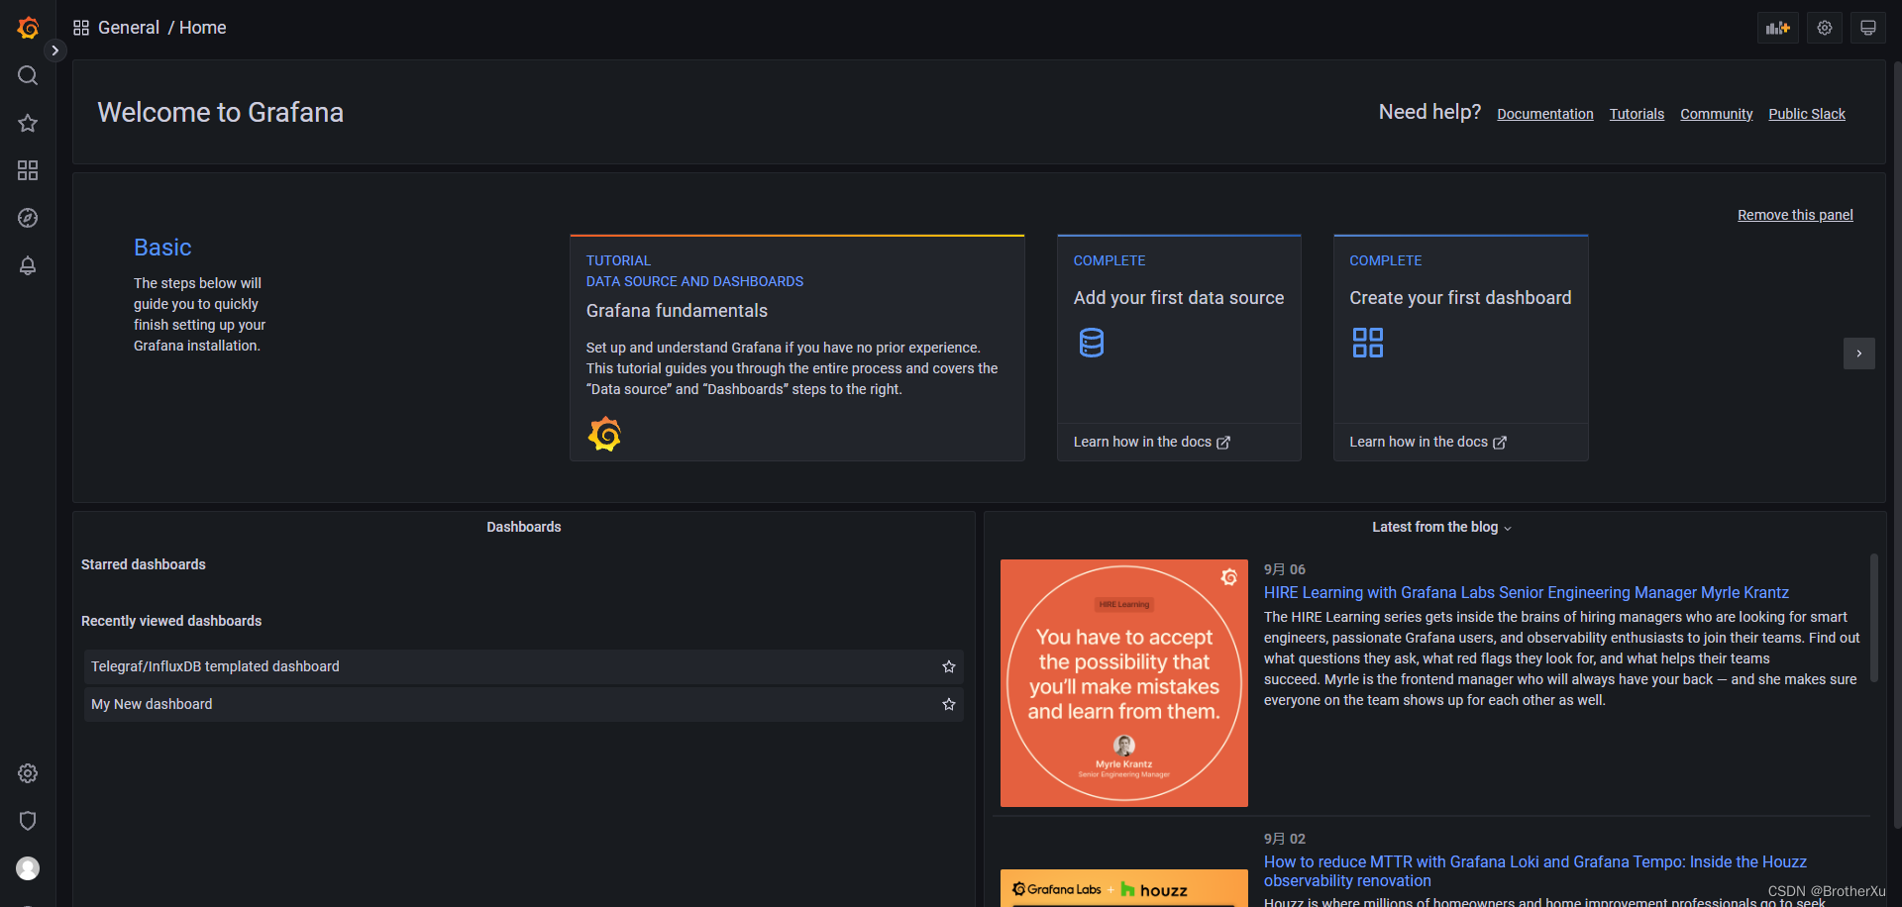Open Server Admin shield icon
Viewport: 1902px width, 907px height.
pos(28,821)
